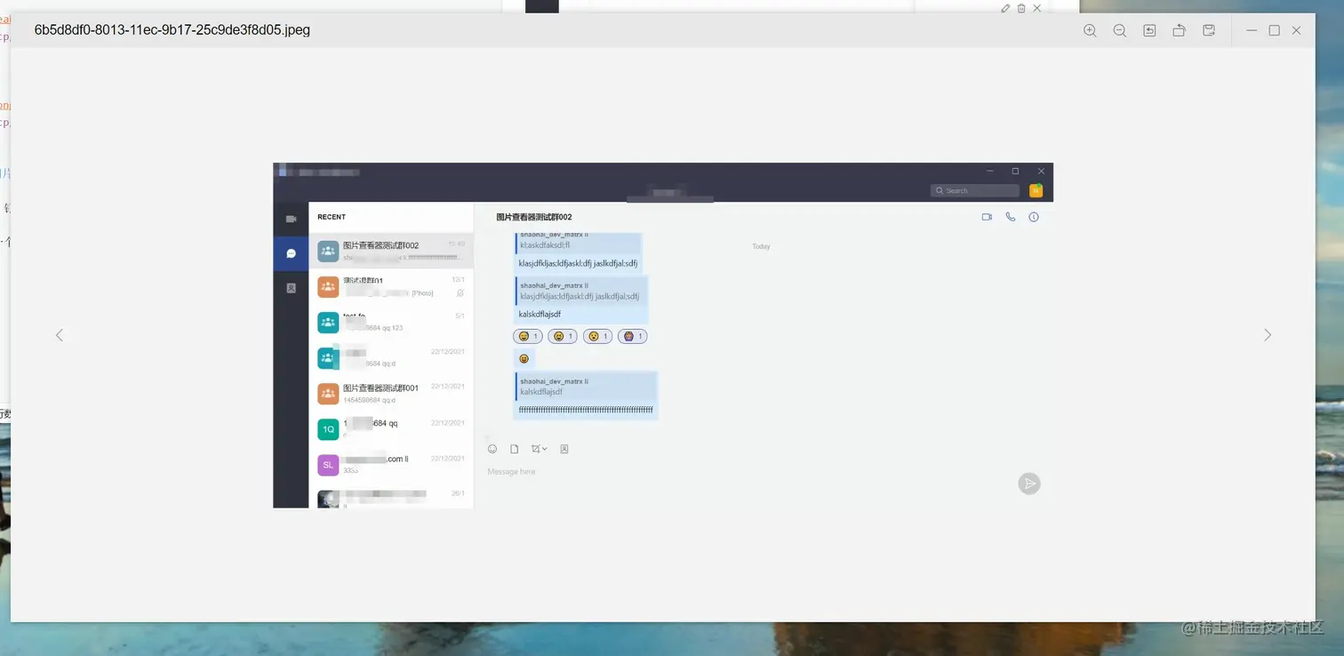The width and height of the screenshot is (1344, 656).
Task: Rotate the image in the viewer
Action: [1180, 30]
